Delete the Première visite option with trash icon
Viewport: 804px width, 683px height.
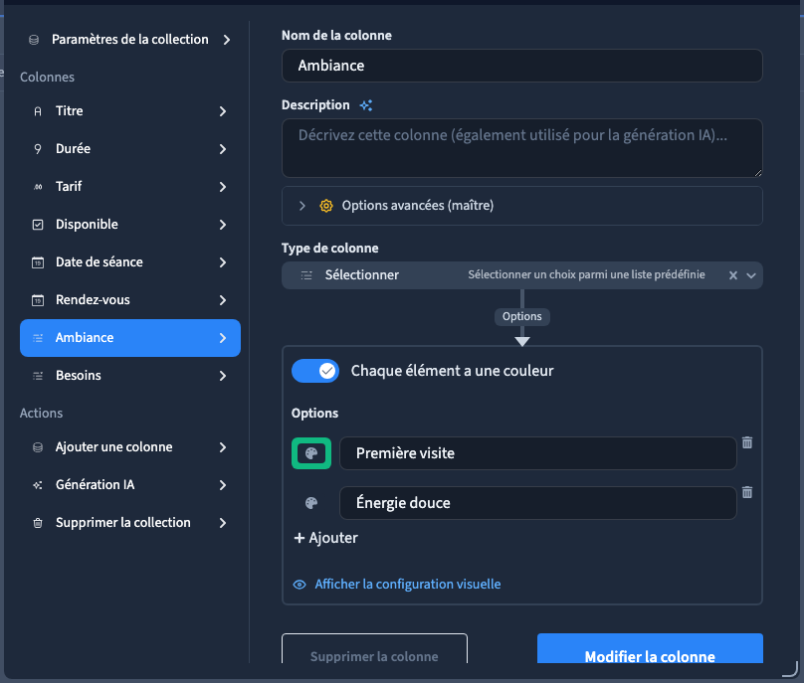747,442
